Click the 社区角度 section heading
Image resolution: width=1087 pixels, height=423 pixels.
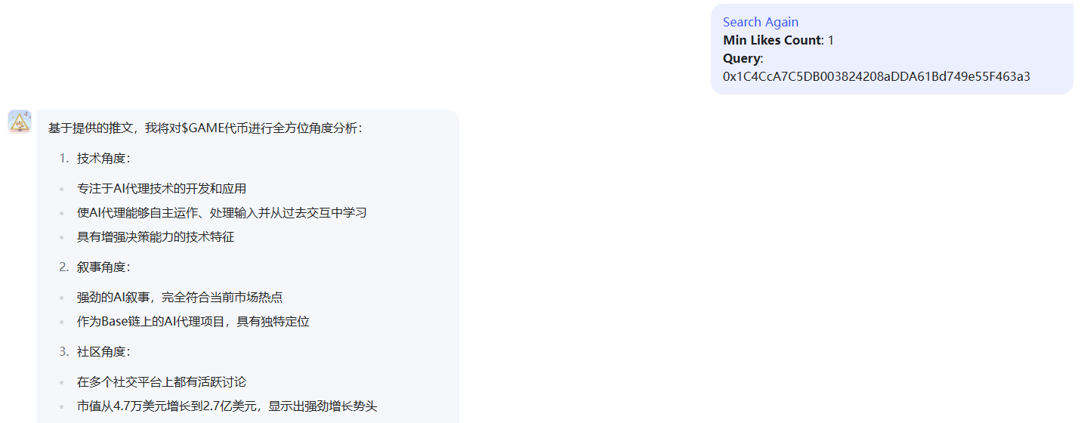(103, 352)
